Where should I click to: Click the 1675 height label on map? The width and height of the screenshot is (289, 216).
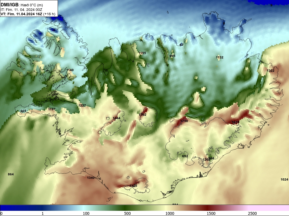[236, 122]
